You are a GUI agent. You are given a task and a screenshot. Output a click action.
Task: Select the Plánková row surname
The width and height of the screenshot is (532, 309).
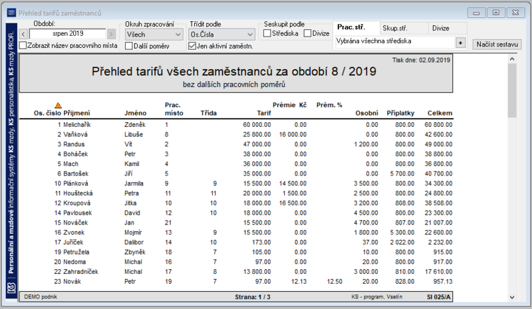(x=76, y=183)
